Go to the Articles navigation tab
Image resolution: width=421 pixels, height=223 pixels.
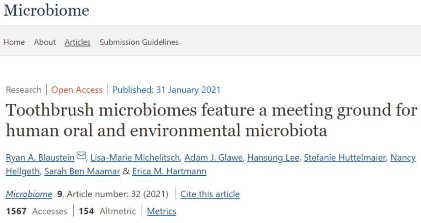77,42
